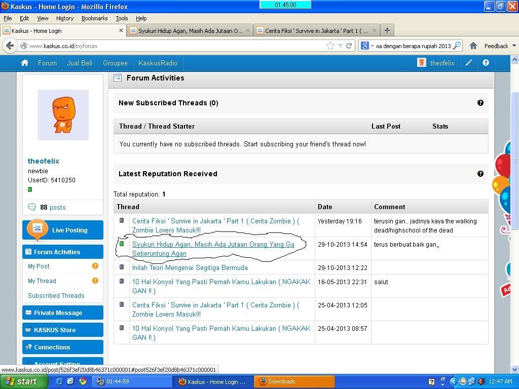Open My Post link in sidebar
Screen dimensions: 519x389
39,266
